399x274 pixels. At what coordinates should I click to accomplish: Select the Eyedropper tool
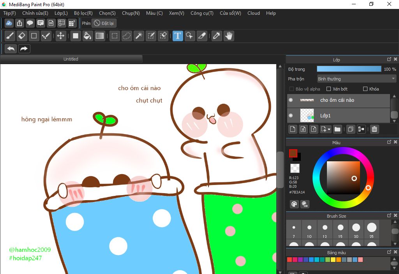coord(217,36)
